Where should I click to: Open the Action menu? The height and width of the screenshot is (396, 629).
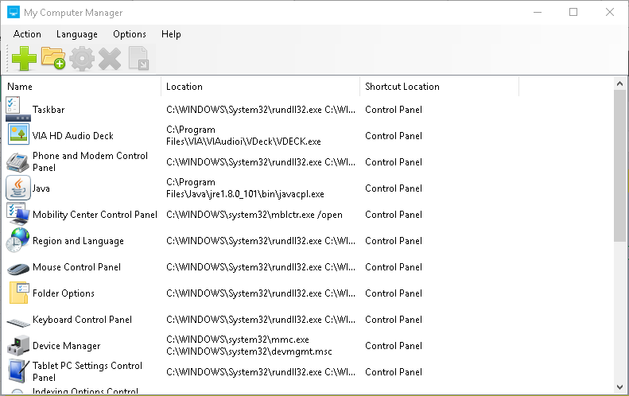click(27, 34)
